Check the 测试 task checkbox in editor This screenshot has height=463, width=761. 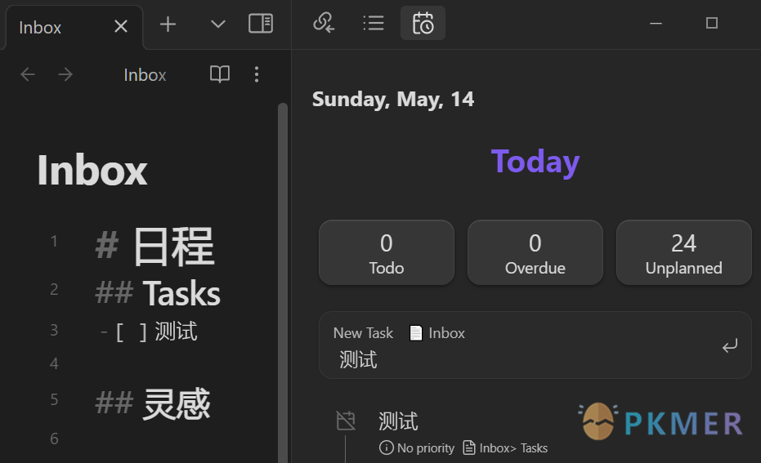(131, 332)
